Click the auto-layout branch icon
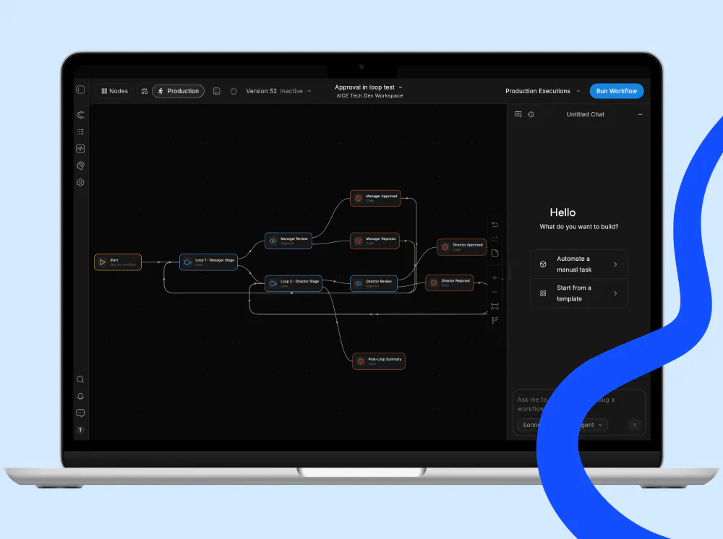723x539 pixels. pos(495,321)
